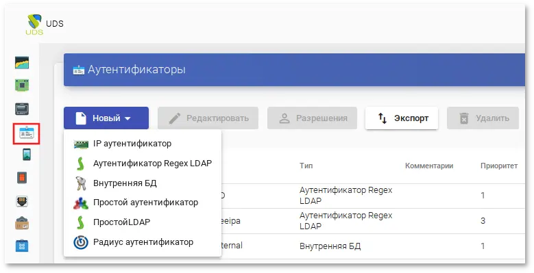Select the Внутренняя БД type cell

(330, 246)
